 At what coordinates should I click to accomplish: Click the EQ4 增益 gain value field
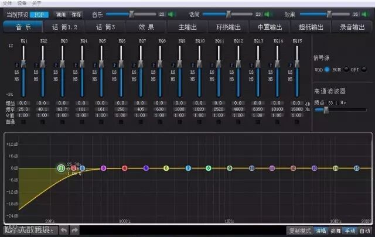[81, 103]
